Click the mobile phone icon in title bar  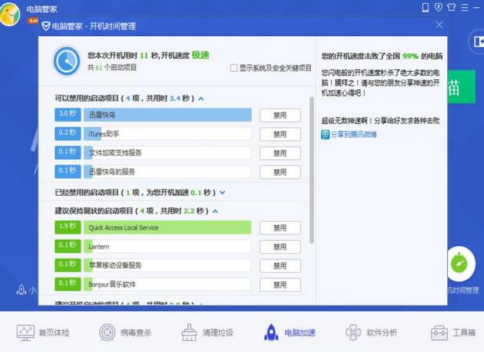click(x=425, y=7)
